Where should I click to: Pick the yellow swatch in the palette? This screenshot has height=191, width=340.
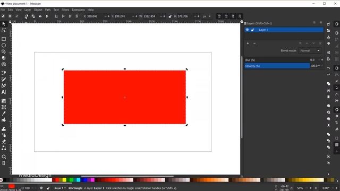[64, 180]
